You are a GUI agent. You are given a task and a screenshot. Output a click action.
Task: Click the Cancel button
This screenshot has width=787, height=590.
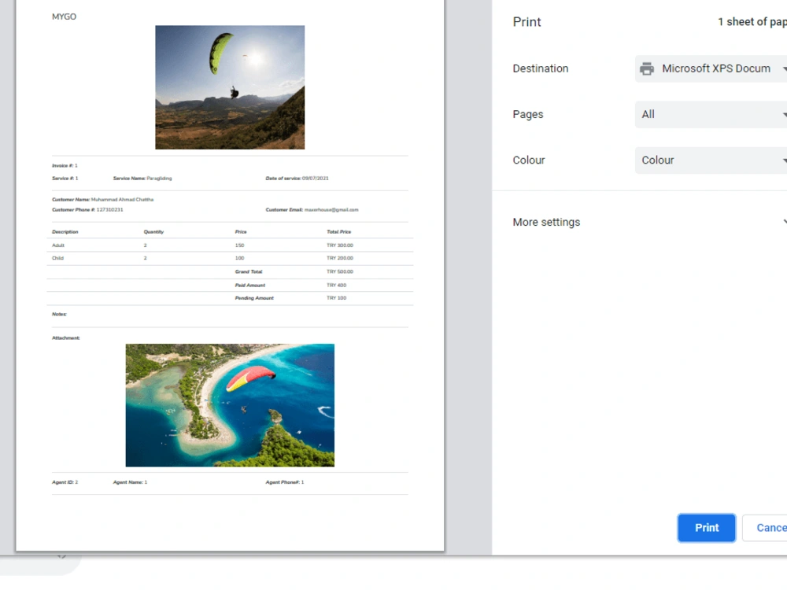pos(764,528)
